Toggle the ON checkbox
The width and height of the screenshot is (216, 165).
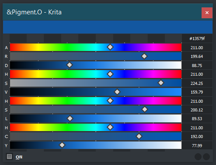10,157
